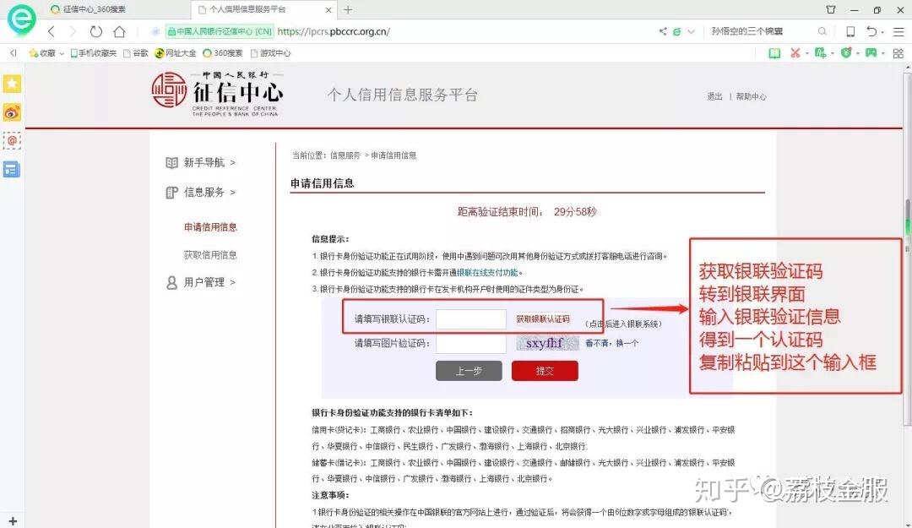Viewport: 912px width, 528px height.
Task: Open the browser main menu icon
Action: pos(898,31)
